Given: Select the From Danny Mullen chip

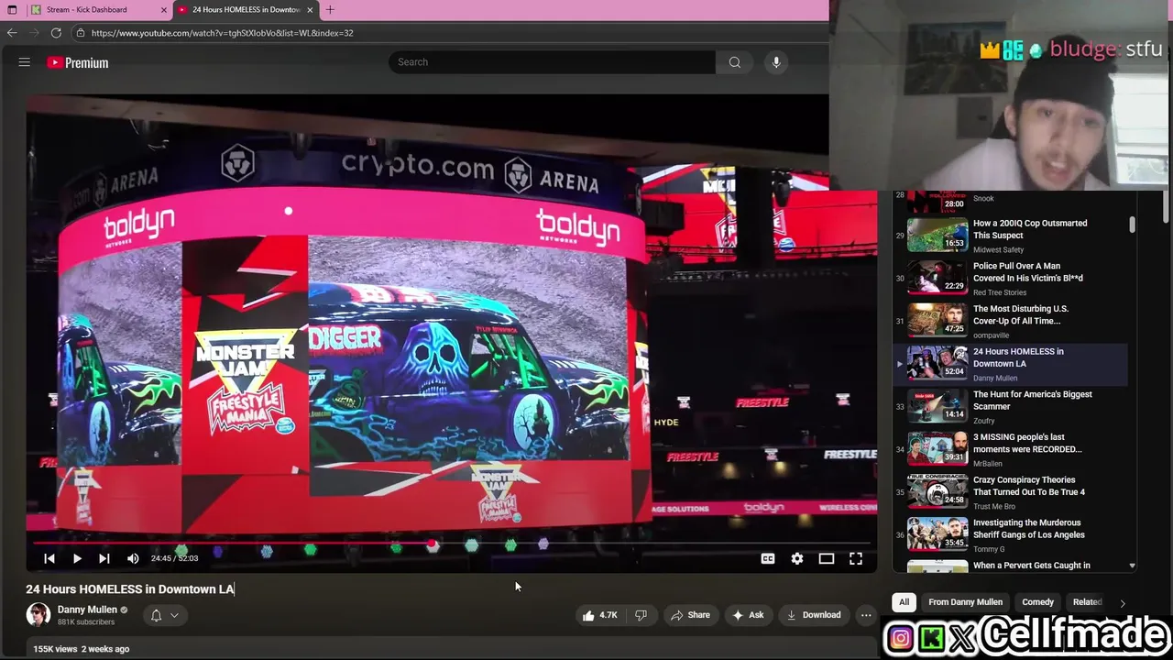Looking at the screenshot, I should click(965, 602).
